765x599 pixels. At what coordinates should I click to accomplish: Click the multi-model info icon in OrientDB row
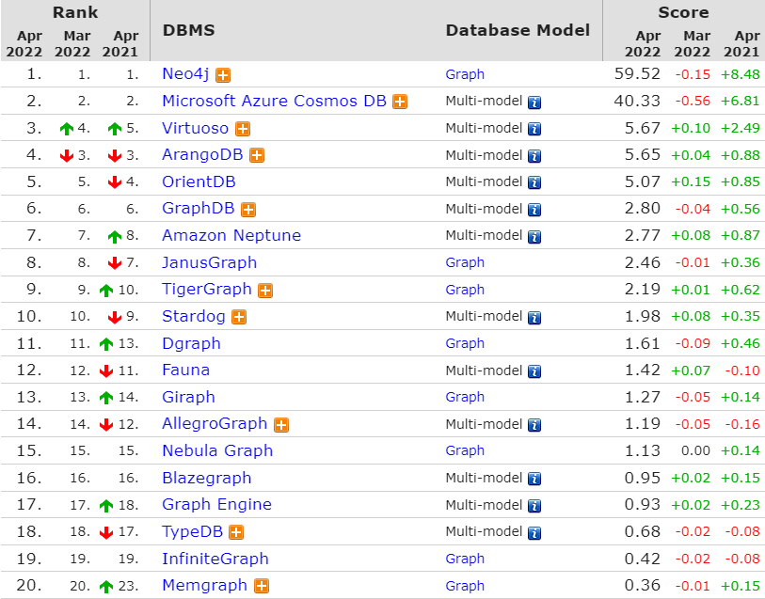[x=534, y=182]
